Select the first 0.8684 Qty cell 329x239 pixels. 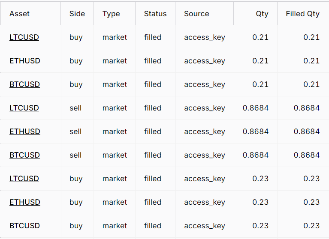coord(256,108)
